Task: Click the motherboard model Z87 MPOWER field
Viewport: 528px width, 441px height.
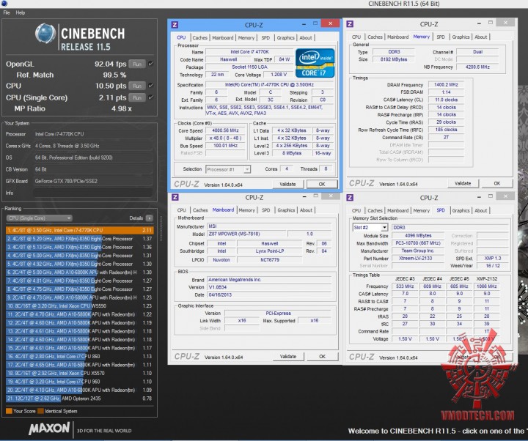Action: point(247,234)
